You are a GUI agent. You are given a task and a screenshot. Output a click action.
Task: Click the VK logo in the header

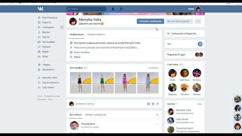coord(40,9)
